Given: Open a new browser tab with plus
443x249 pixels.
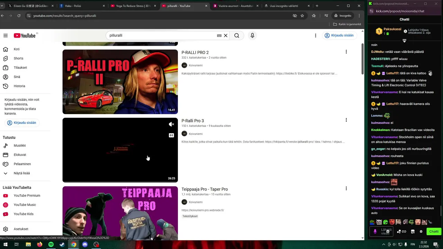Looking at the screenshot, I should [317, 6].
